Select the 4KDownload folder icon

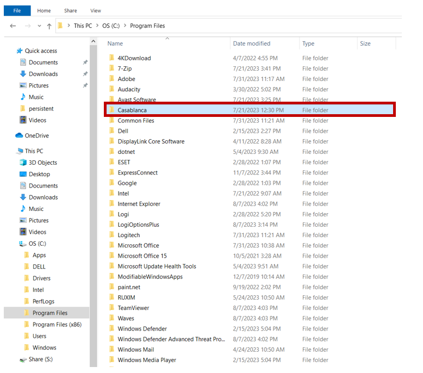click(111, 58)
